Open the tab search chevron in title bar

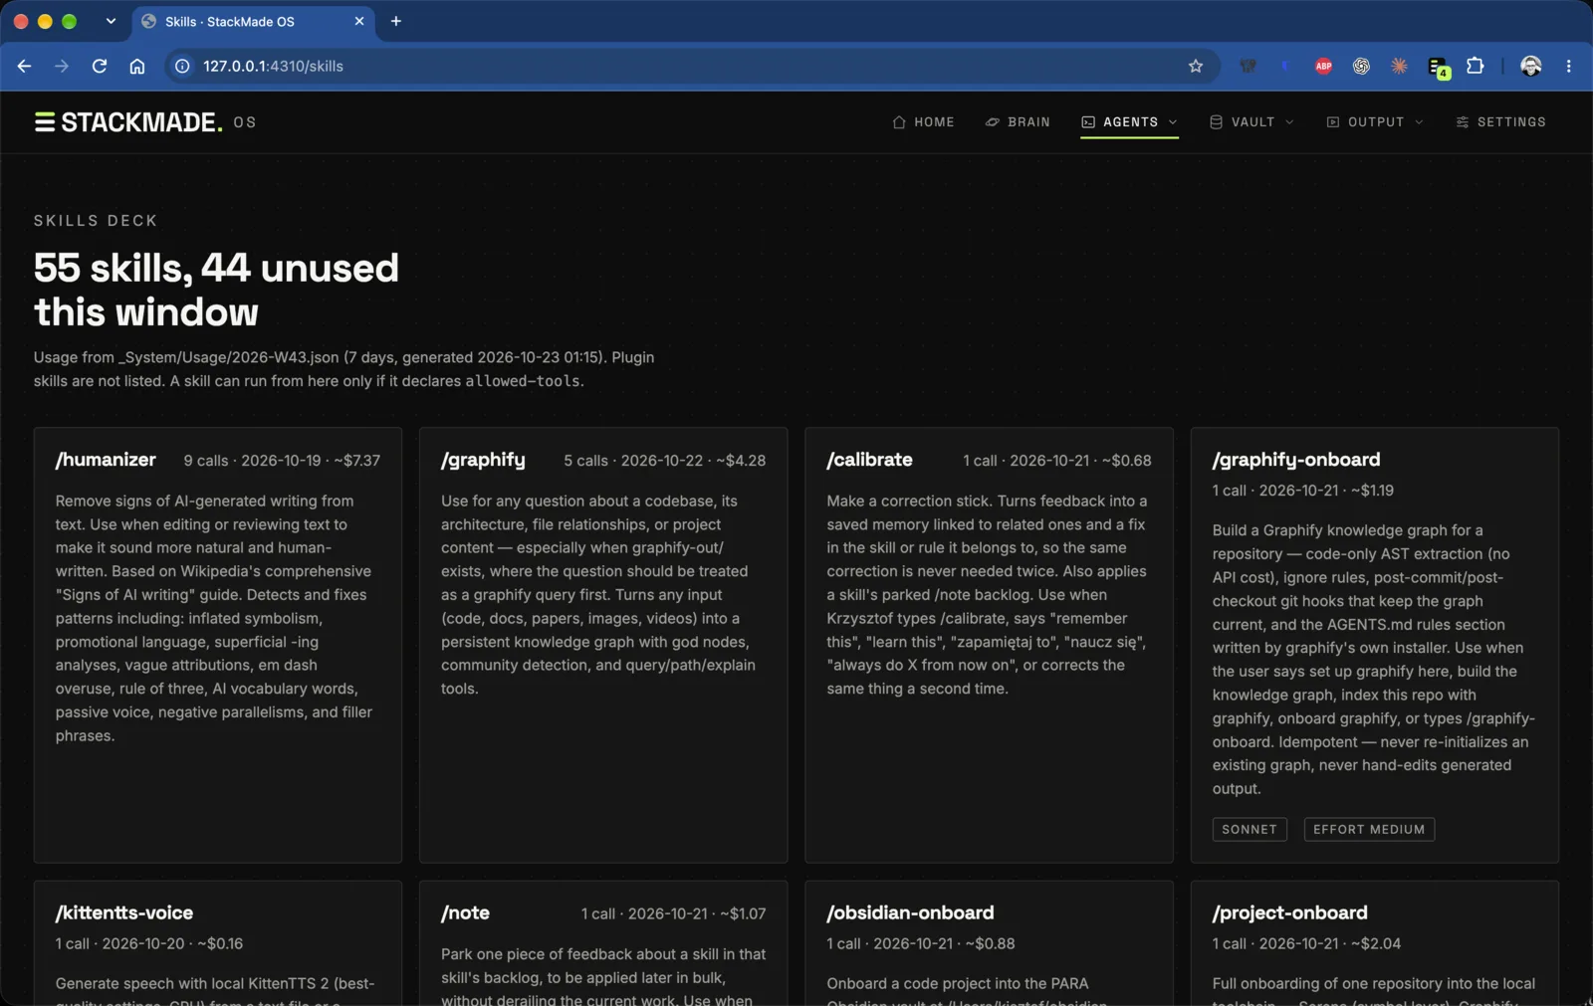pos(111,21)
